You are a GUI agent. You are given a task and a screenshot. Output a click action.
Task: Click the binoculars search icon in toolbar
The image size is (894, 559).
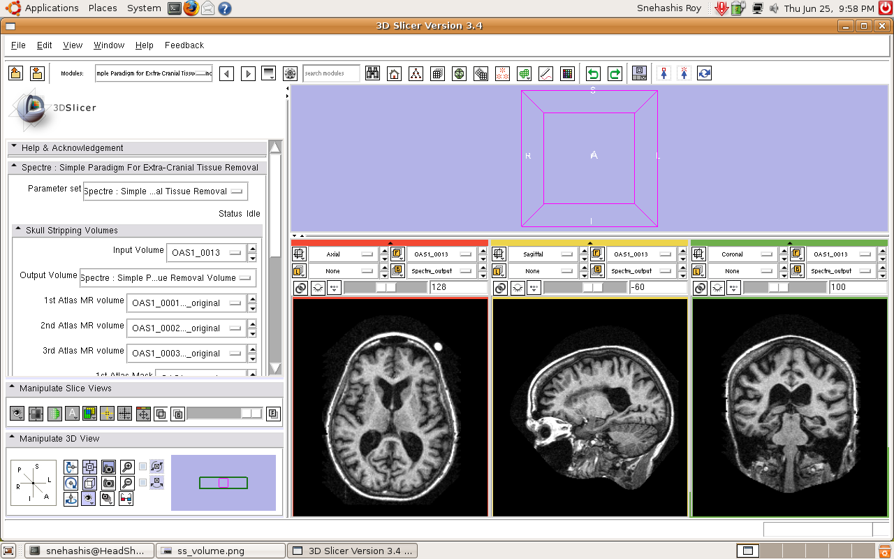click(372, 73)
